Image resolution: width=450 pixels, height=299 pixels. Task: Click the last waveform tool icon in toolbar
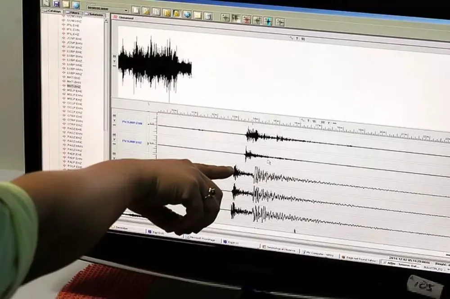pos(280,22)
